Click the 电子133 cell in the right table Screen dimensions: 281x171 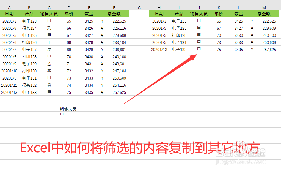[x=179, y=50]
